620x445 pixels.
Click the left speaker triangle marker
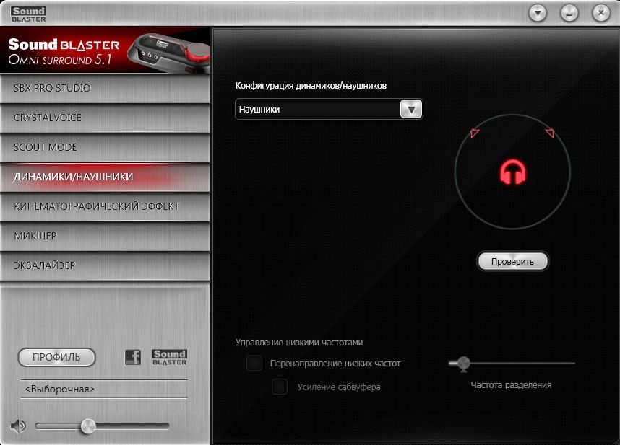point(475,133)
